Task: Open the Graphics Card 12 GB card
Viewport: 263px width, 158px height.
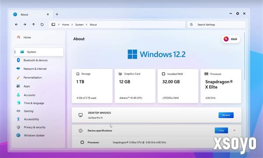Action: pos(135,86)
